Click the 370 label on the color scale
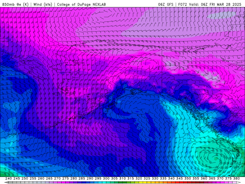Screen dimensions: 245x184 click(x=220, y=178)
